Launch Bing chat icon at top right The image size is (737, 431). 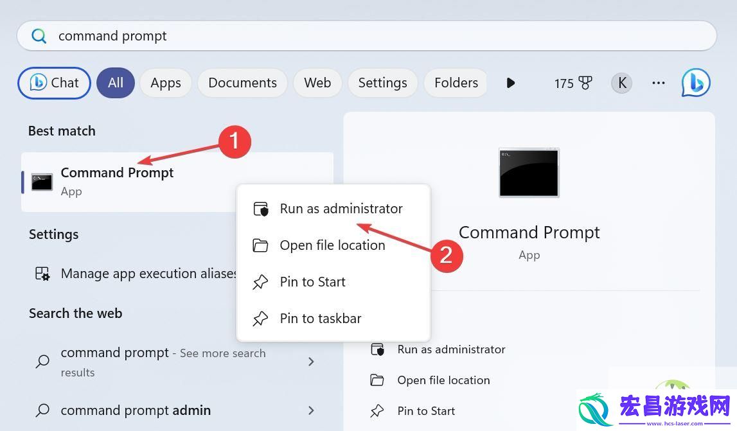point(696,83)
